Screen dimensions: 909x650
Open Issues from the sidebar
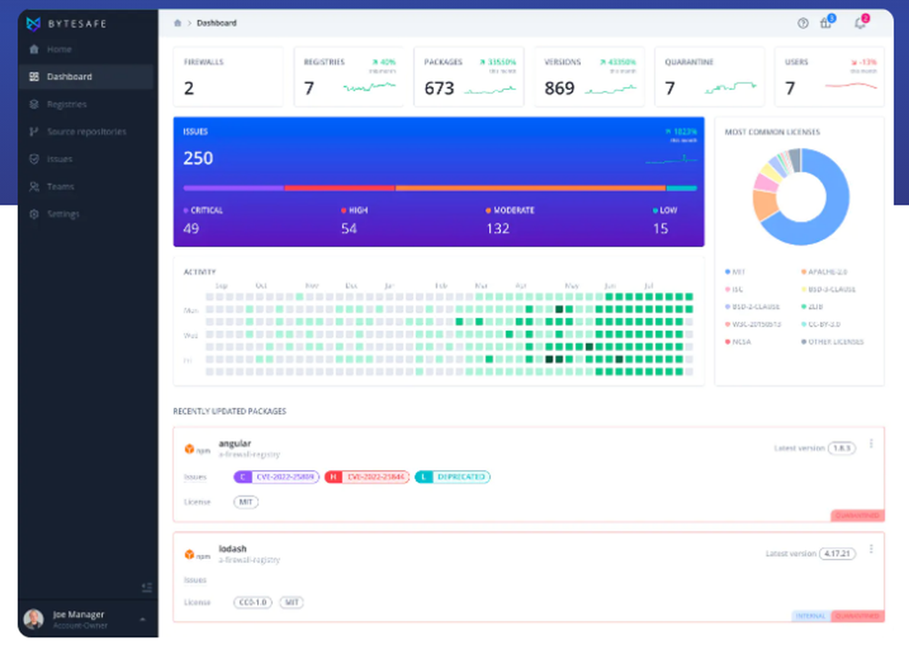[85, 159]
